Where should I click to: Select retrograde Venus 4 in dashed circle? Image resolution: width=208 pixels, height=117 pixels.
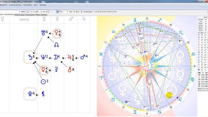[x=58, y=33]
